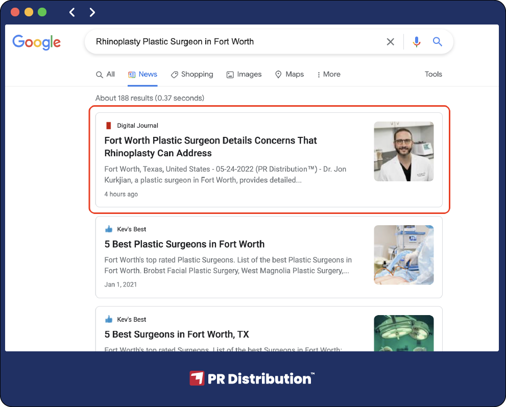Click the first Kev's Best thumbs-up icon
This screenshot has width=506, height=407.
pyautogui.click(x=108, y=229)
